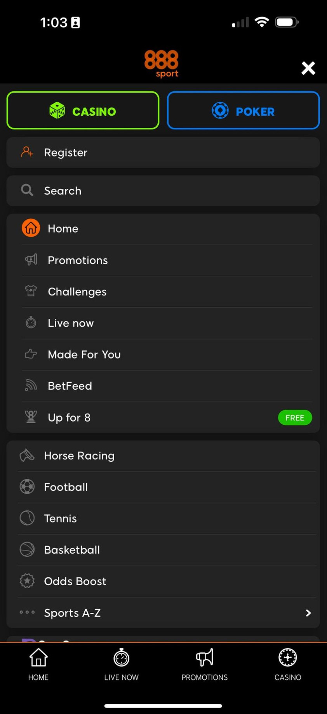The width and height of the screenshot is (327, 714).
Task: Open the Casino tab in bottom bar
Action: (287, 665)
